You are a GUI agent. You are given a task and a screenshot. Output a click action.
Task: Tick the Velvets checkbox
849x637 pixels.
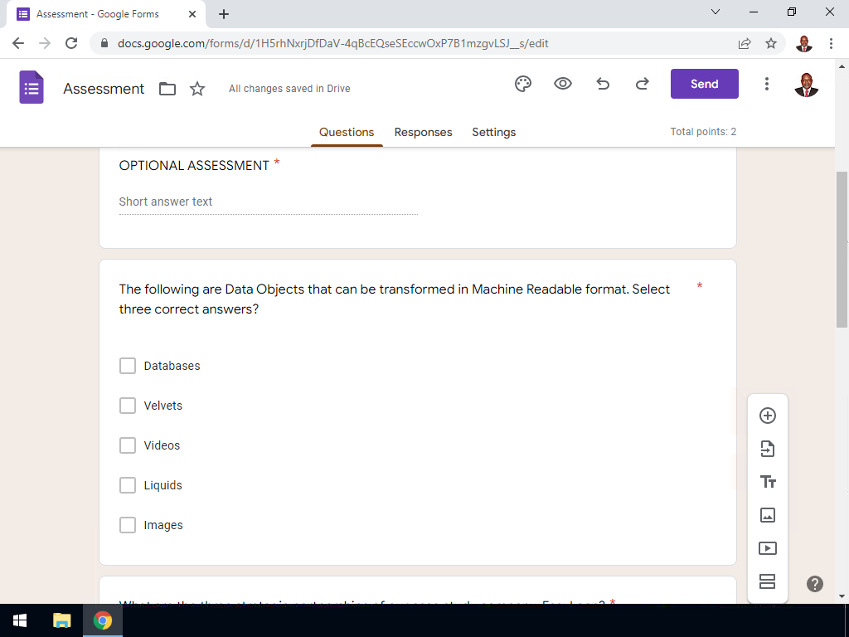coord(128,406)
